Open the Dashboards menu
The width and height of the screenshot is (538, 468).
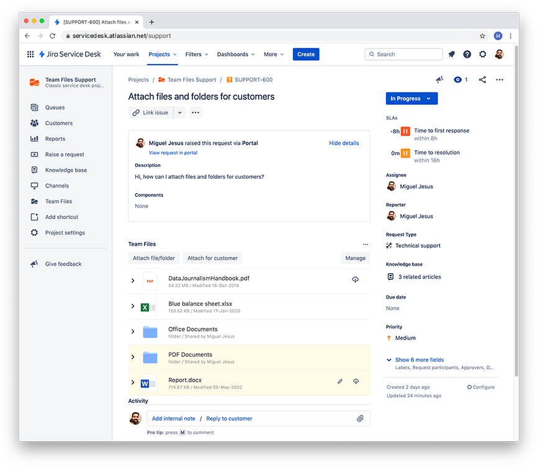(x=236, y=54)
